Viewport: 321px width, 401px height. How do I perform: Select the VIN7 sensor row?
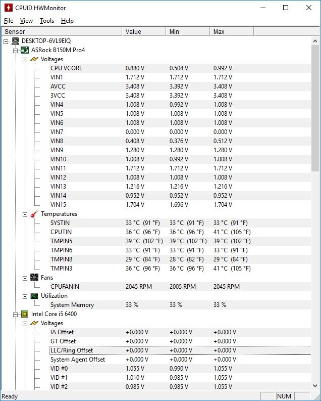pyautogui.click(x=180, y=132)
